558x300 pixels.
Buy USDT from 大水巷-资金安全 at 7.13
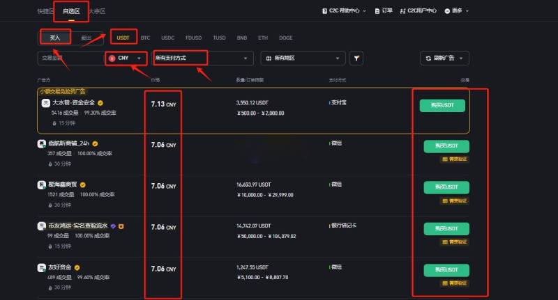click(x=442, y=105)
